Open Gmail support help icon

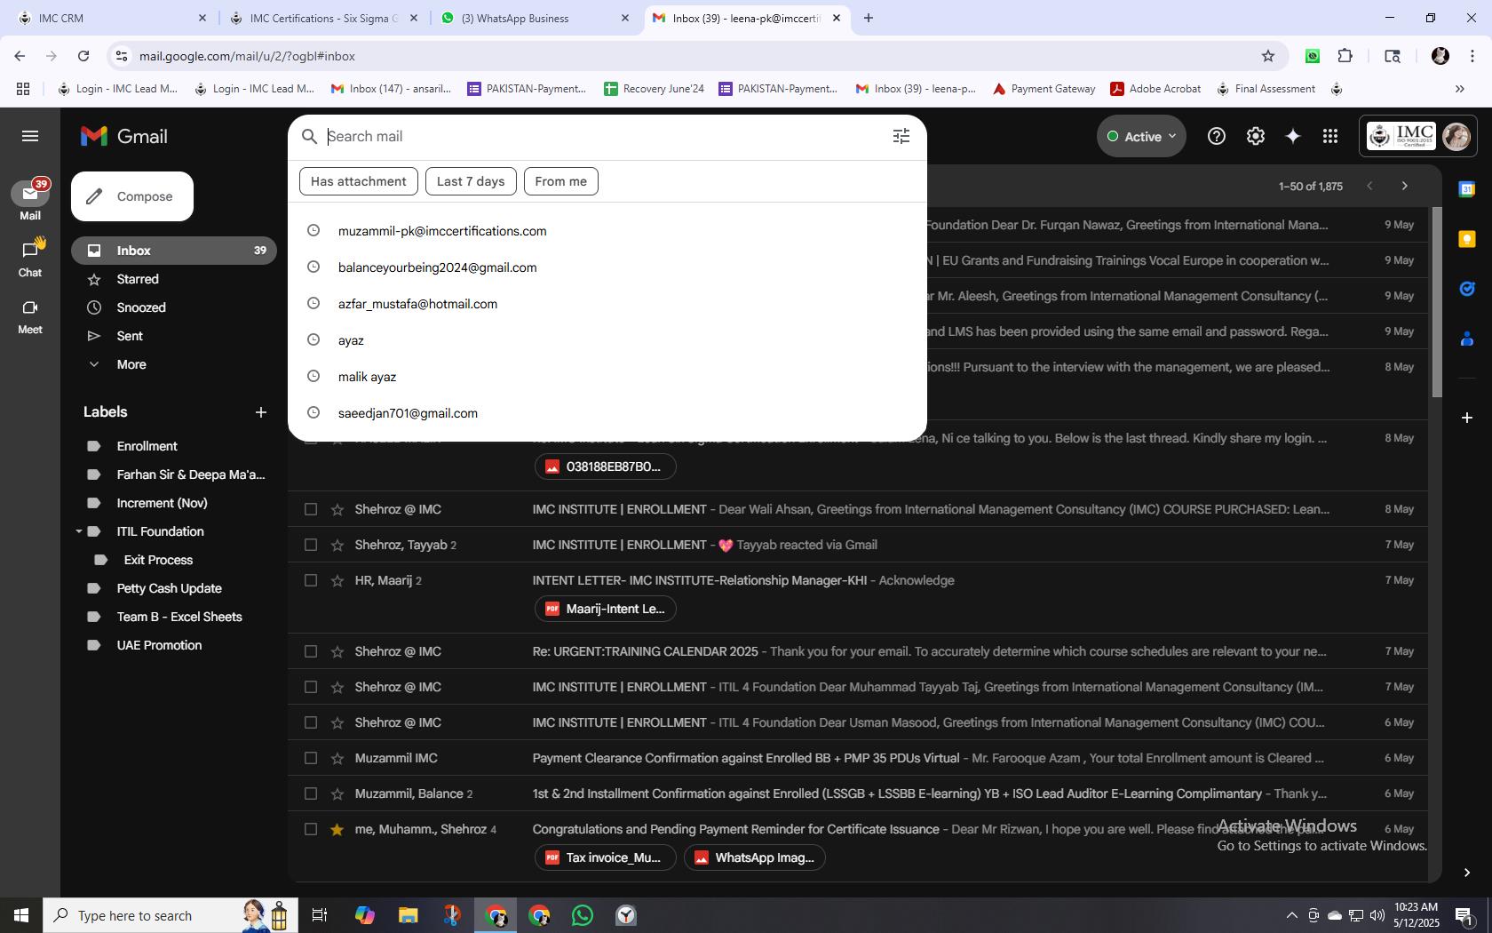(1216, 136)
